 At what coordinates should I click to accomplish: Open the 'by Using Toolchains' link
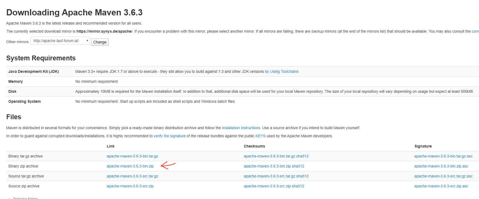click(282, 71)
